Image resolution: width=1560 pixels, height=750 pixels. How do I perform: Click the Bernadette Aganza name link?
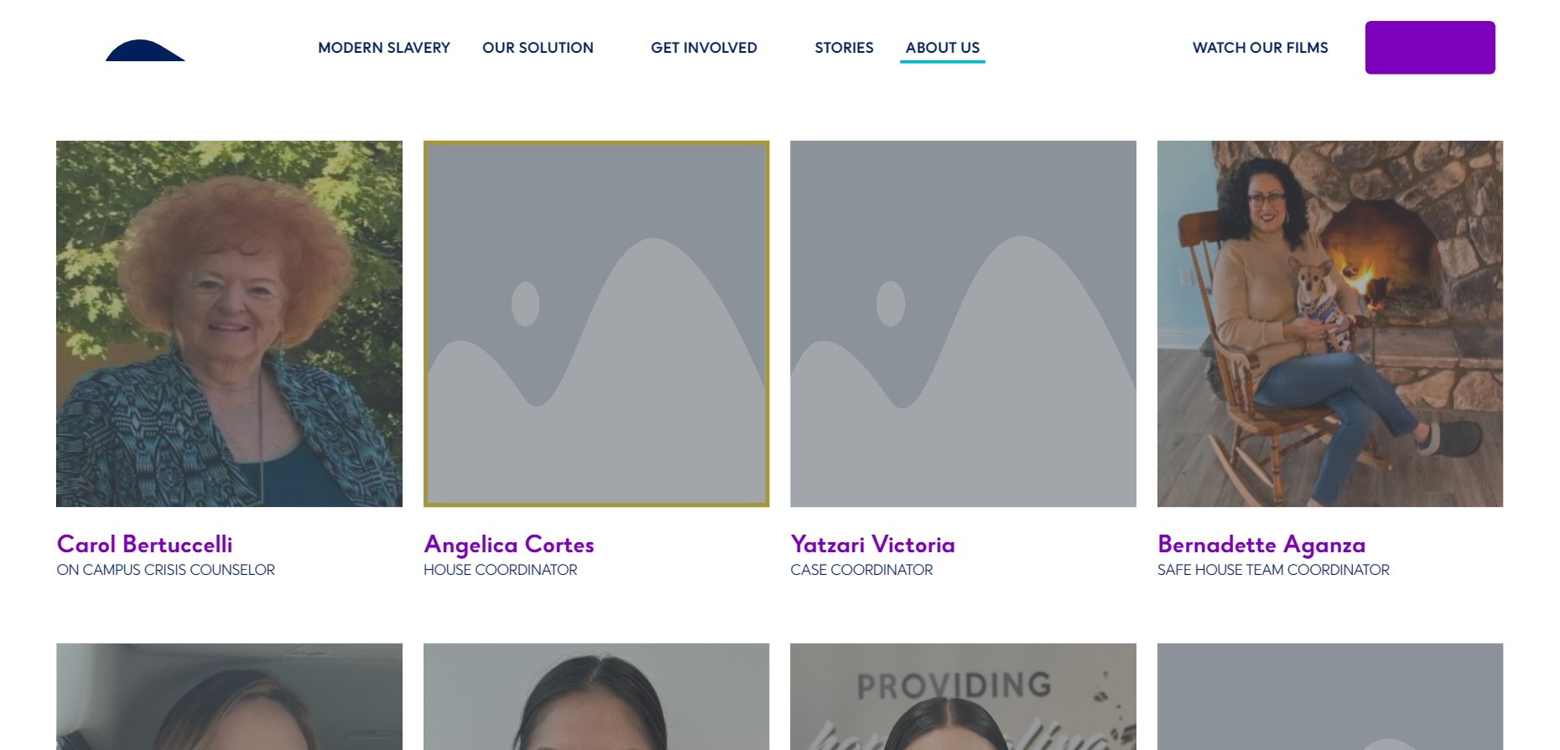1261,545
